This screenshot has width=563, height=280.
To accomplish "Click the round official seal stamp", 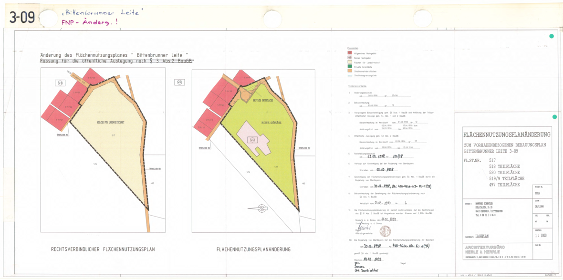I will 385,231.
